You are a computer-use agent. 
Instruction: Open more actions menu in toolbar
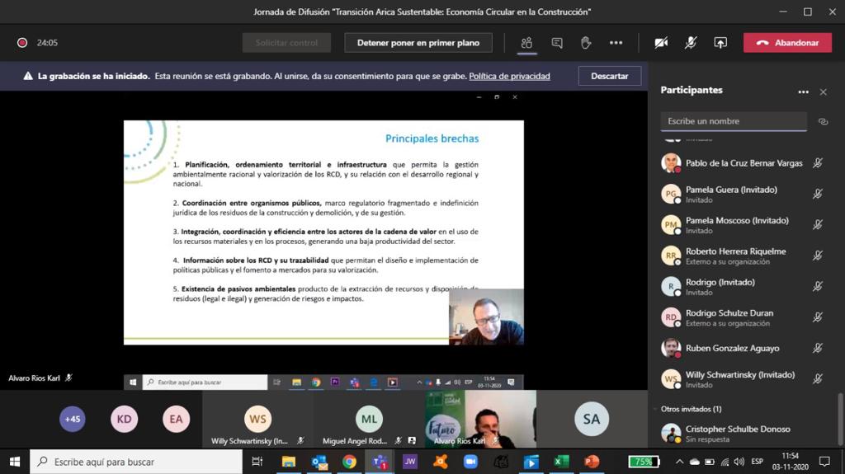616,43
